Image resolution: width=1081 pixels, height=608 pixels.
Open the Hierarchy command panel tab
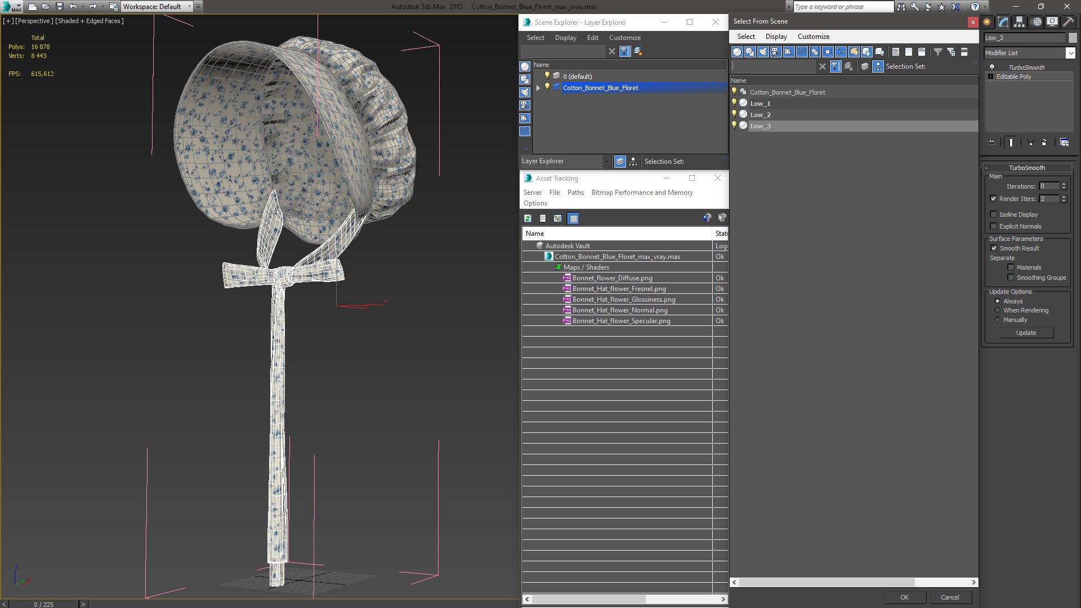point(1019,22)
